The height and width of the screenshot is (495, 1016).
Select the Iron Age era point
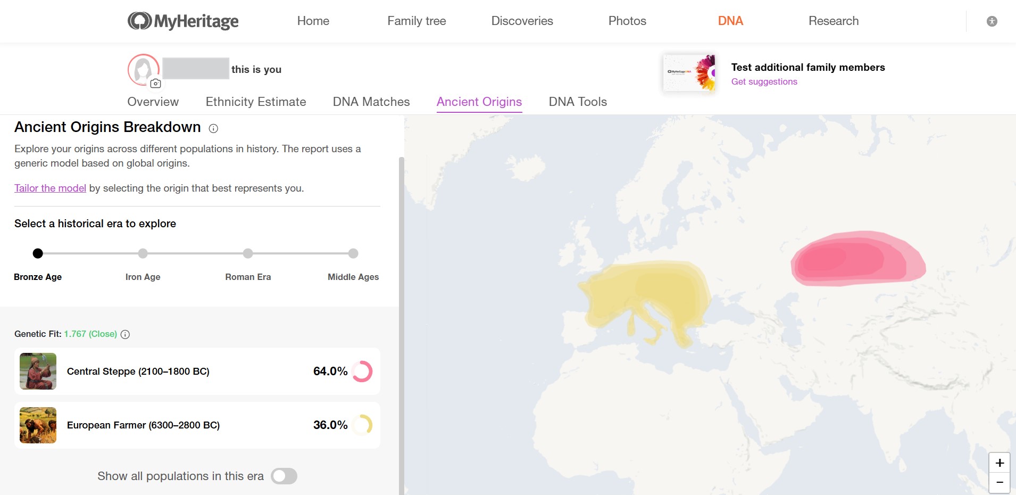[143, 253]
